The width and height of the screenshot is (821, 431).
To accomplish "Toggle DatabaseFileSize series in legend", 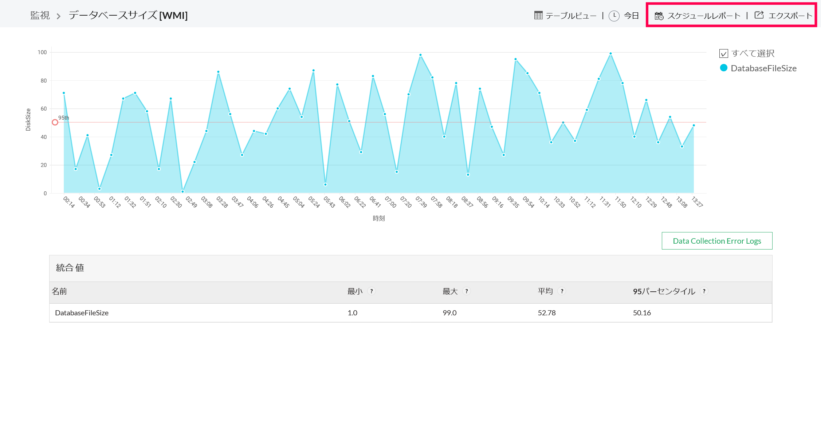I will point(763,68).
